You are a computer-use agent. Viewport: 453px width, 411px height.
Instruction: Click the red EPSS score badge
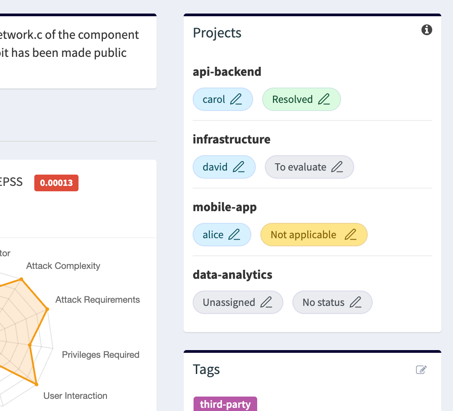coord(56,183)
